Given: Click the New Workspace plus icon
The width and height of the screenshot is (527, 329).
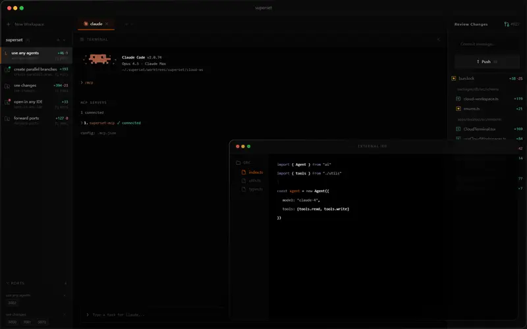Looking at the screenshot, I should point(9,24).
